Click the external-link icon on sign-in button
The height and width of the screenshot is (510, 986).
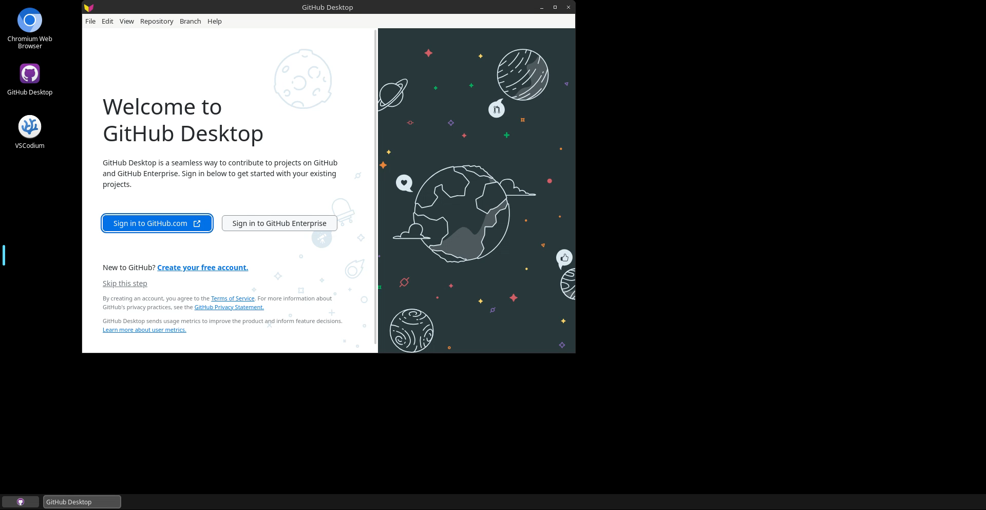tap(197, 223)
